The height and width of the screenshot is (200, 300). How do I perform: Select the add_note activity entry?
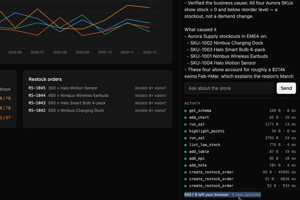click(240, 165)
